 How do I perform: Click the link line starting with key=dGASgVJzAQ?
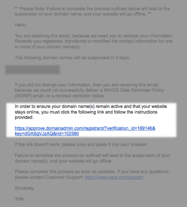click(x=47, y=133)
